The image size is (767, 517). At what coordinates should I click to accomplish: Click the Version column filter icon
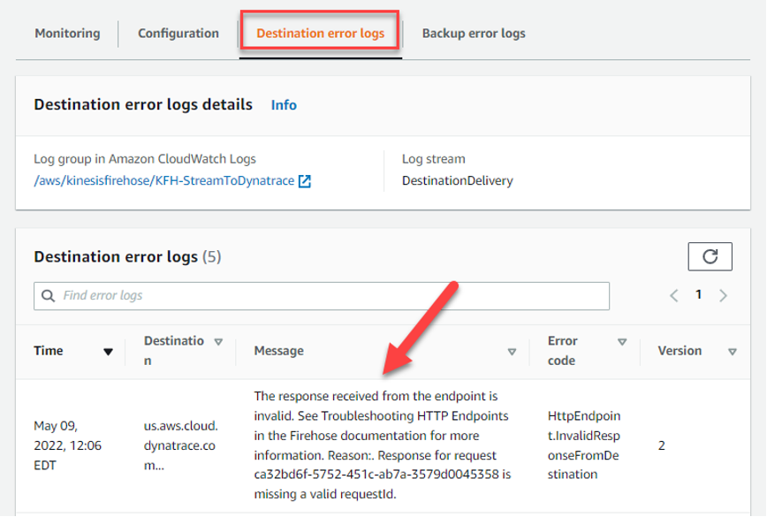[x=732, y=351]
